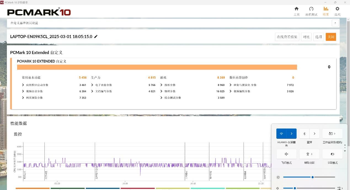The height and width of the screenshot is (190, 350).
Task: Open the result 选项 button beside 对比
Action: tap(319, 37)
